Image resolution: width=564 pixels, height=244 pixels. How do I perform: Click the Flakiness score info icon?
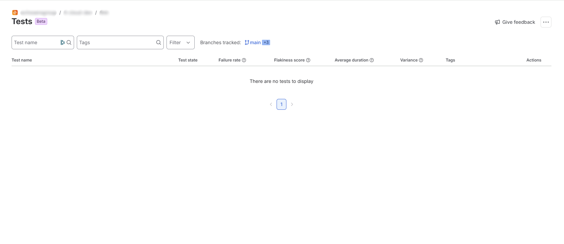(x=308, y=60)
